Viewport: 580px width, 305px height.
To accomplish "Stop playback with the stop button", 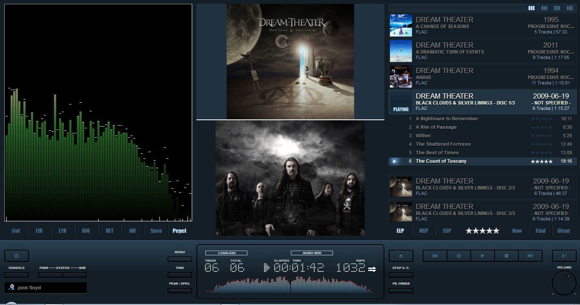I will point(506,256).
